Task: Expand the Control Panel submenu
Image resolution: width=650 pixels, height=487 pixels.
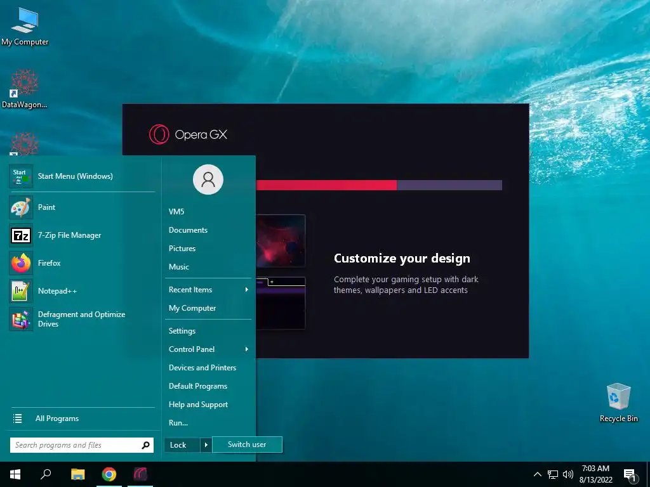Action: pos(208,349)
